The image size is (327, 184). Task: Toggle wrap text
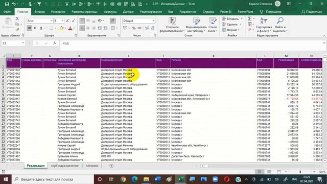(113, 20)
